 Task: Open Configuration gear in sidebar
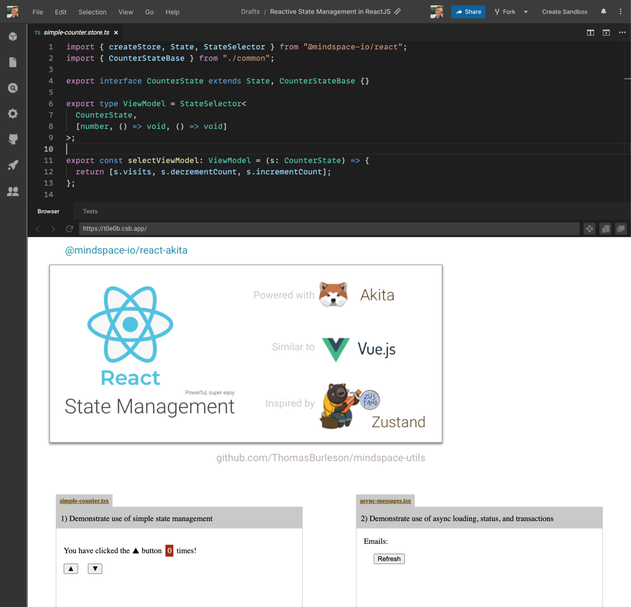13,114
